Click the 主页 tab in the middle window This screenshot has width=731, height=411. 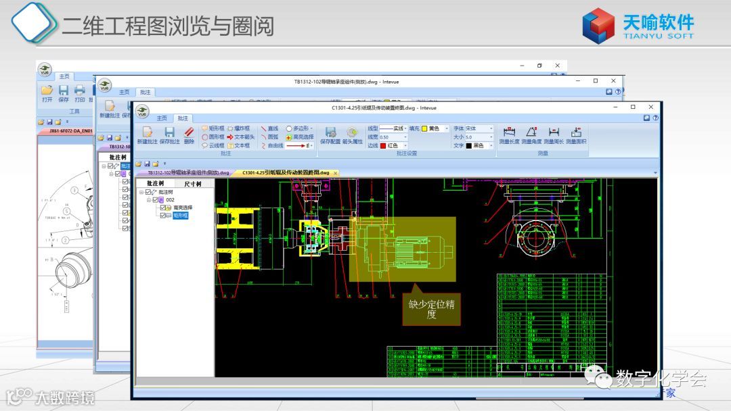(124, 92)
